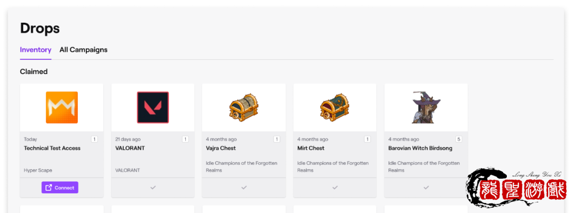Click the count badge on Barovian Witch Birdsong
The height and width of the screenshot is (213, 572).
[x=459, y=139]
